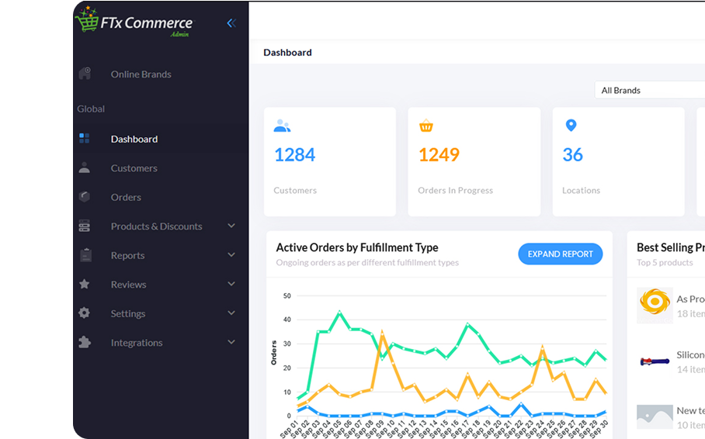Click the Orders box icon
Viewport: 705px width, 439px height.
coord(85,197)
